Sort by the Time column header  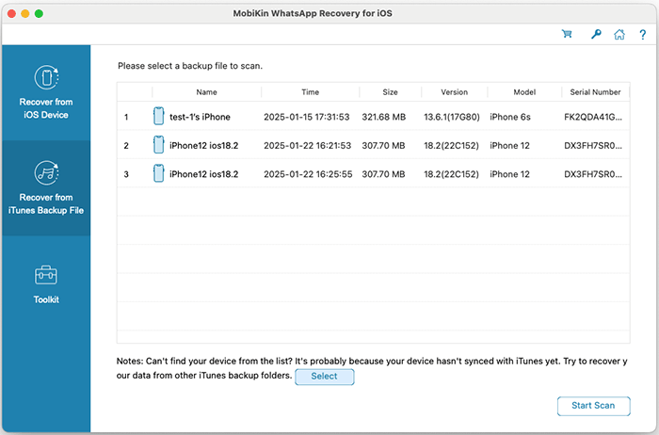(310, 92)
